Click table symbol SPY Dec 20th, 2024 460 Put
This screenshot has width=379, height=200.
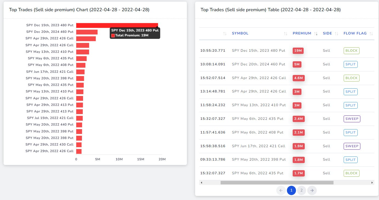(x=258, y=64)
